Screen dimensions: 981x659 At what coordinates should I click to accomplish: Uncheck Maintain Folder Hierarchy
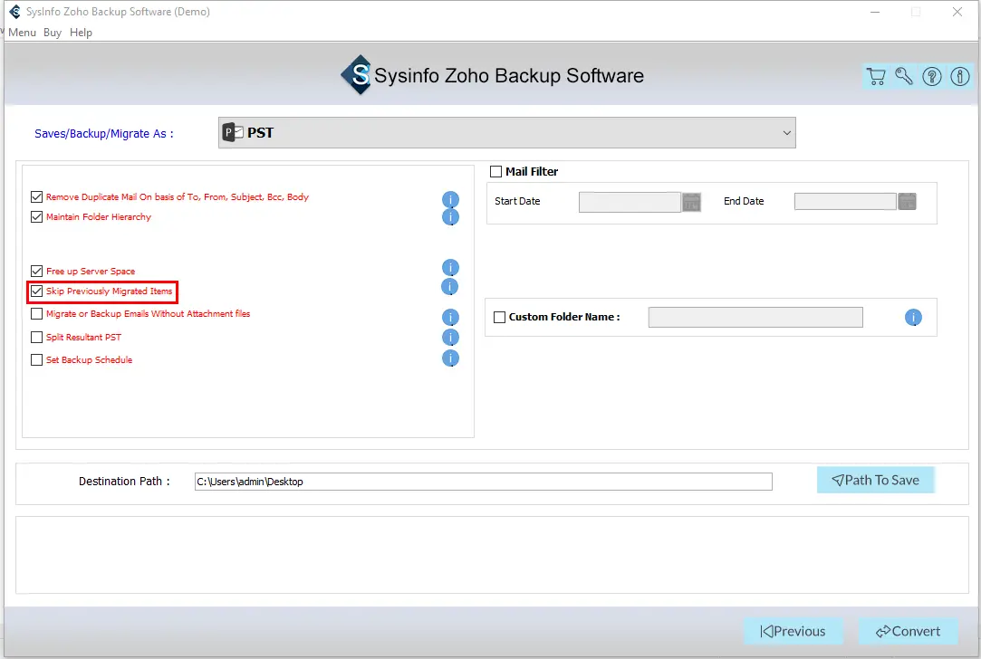point(37,217)
